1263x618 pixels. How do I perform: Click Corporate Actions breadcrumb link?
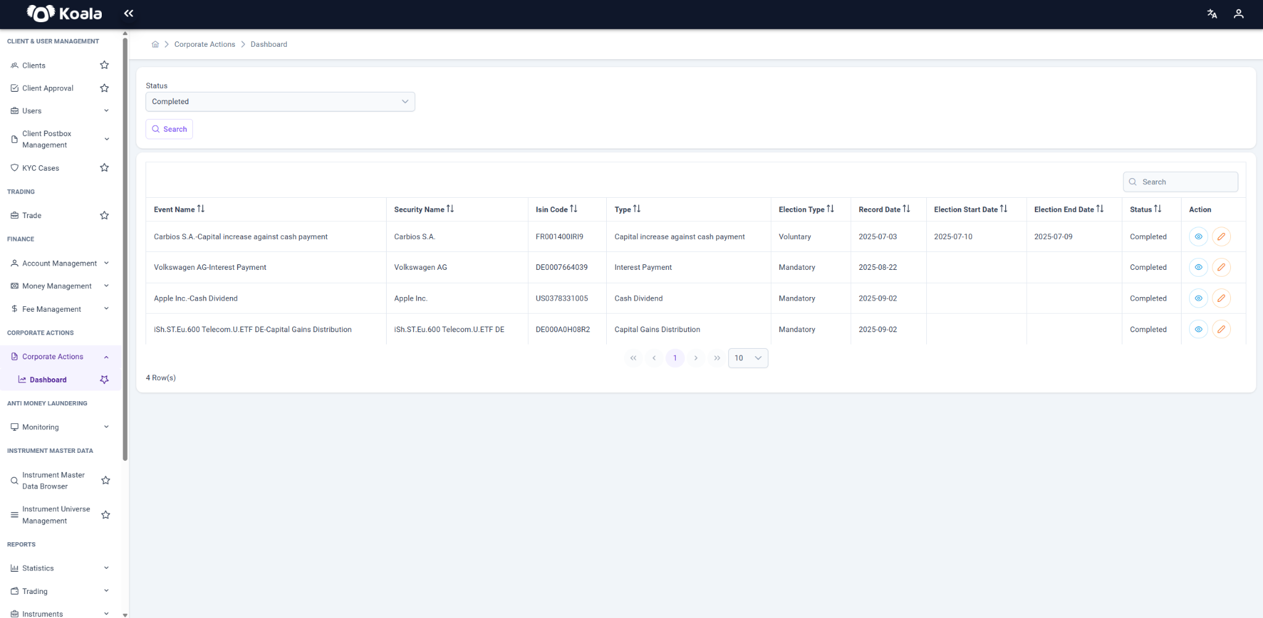205,44
